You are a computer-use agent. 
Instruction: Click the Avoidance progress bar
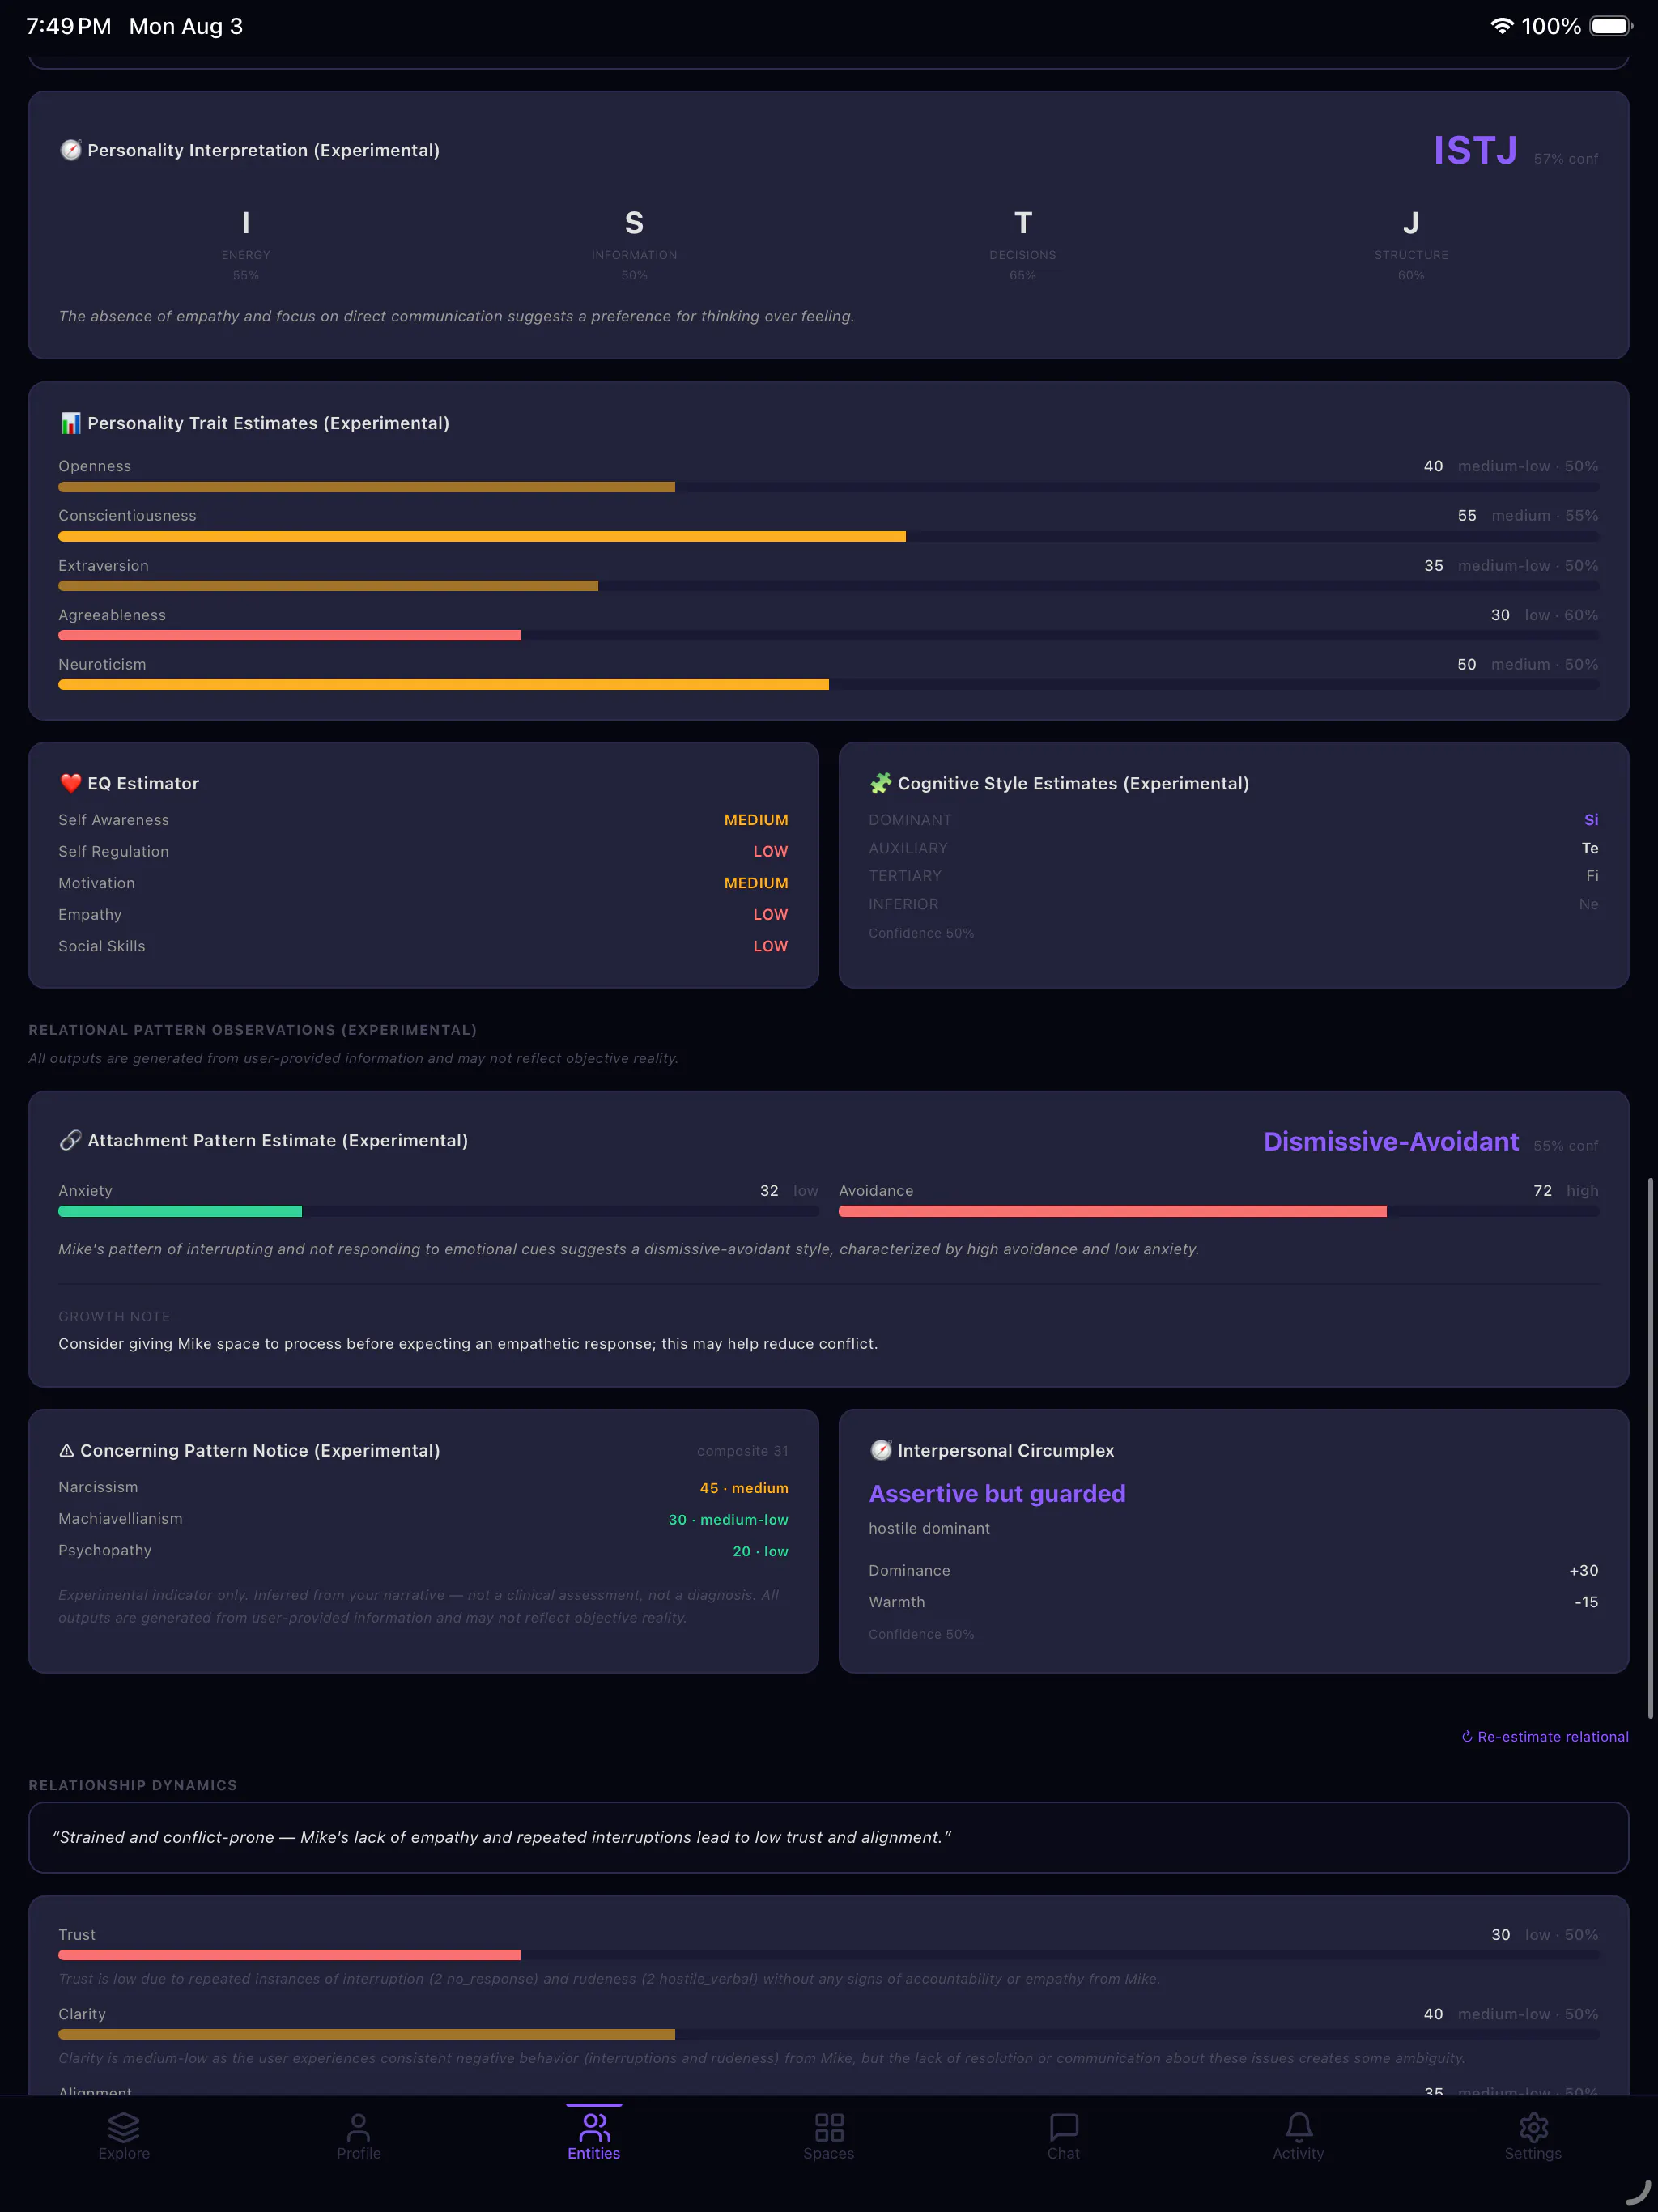1218,1211
